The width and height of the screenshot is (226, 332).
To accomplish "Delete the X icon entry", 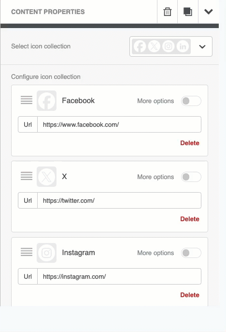I will click(190, 219).
